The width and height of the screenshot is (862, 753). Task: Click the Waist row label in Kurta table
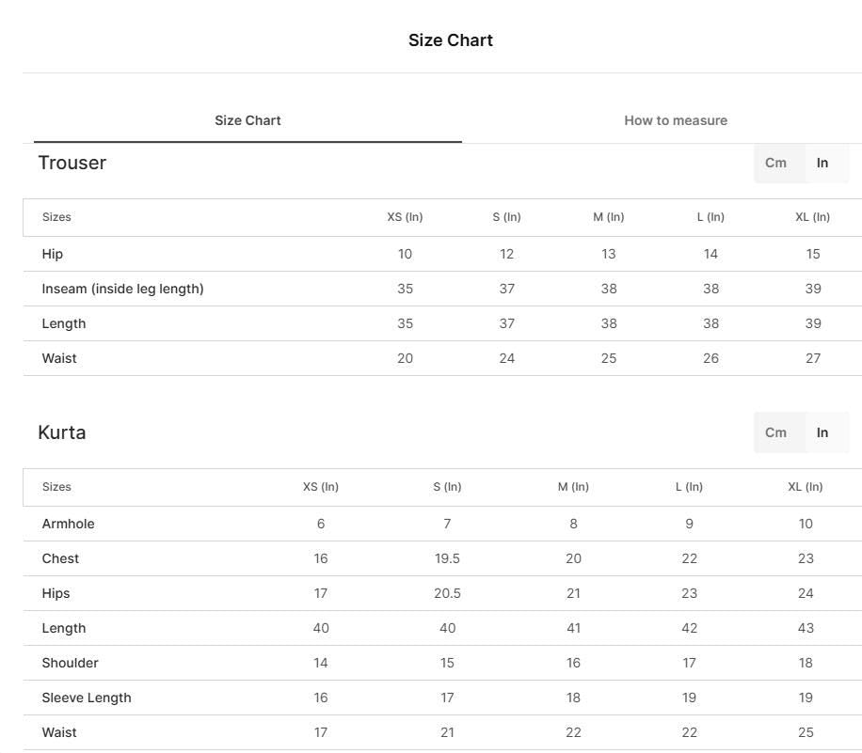[59, 732]
